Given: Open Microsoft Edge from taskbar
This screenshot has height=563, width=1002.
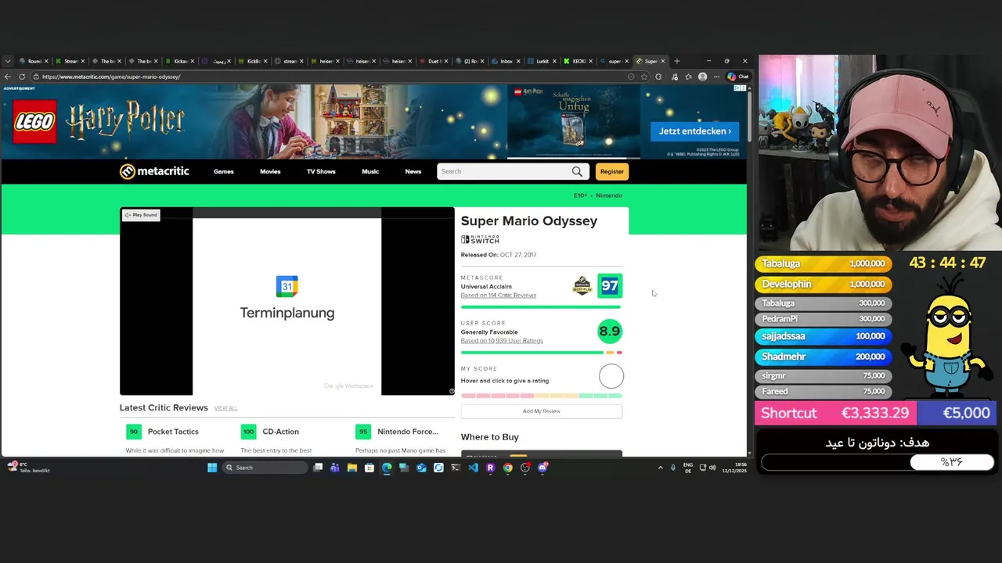Looking at the screenshot, I should (x=387, y=468).
